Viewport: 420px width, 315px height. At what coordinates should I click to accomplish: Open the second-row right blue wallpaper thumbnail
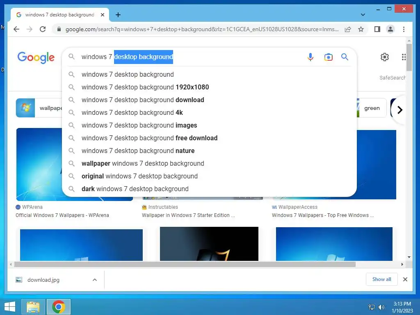coord(334,244)
